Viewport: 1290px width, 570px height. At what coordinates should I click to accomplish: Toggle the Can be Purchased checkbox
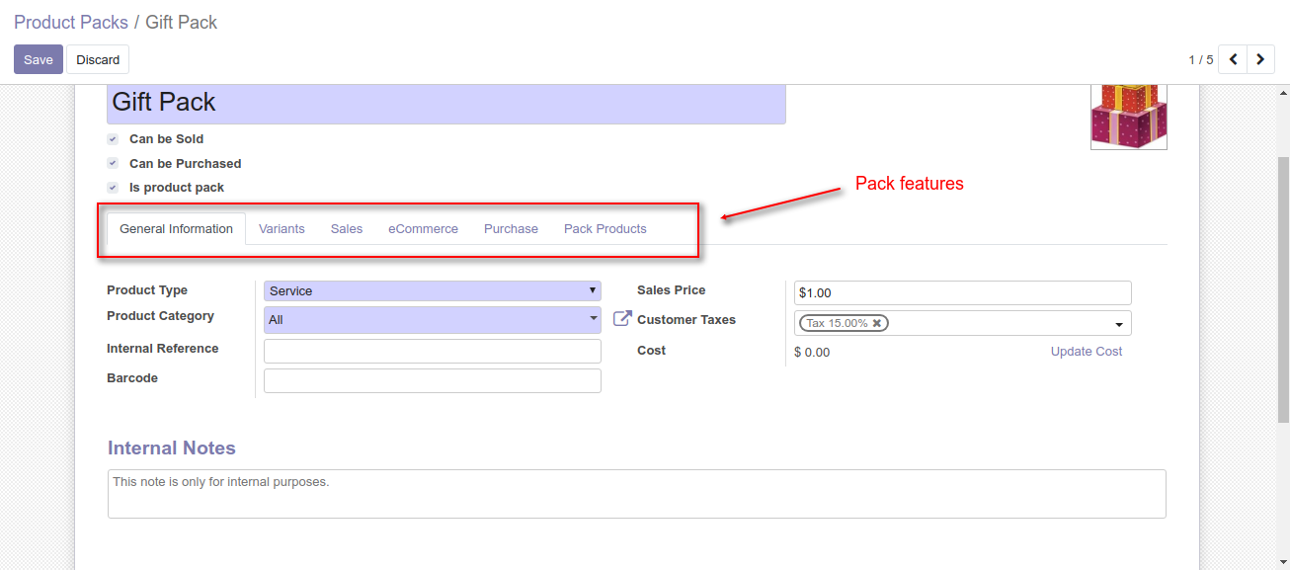[113, 164]
